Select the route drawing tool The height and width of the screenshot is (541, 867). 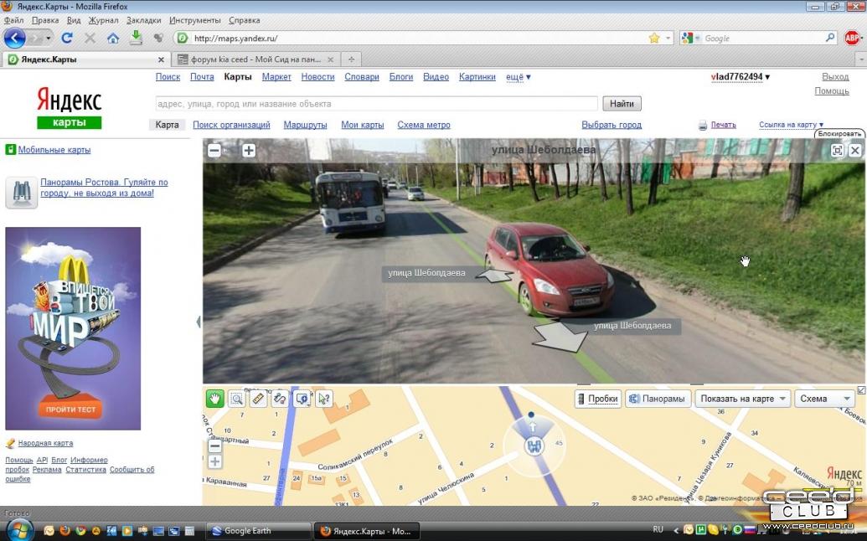(x=280, y=399)
